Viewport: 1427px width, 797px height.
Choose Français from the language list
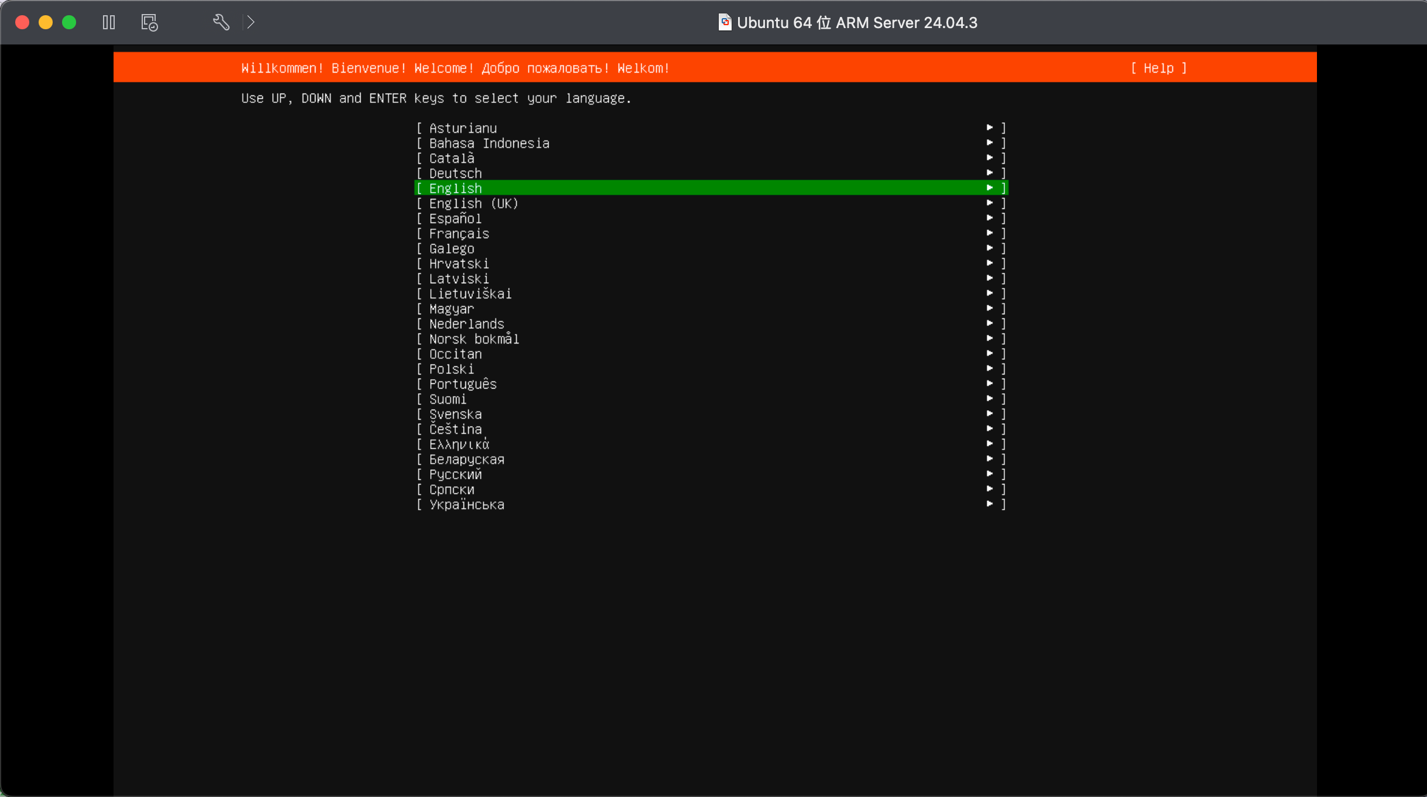[x=459, y=233]
